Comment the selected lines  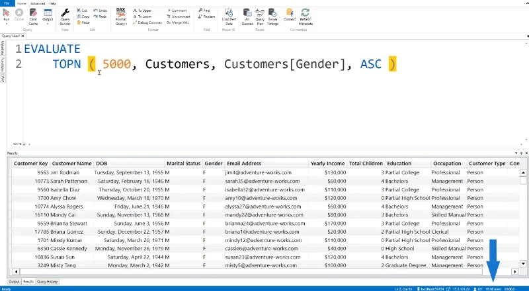177,11
